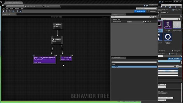The width and height of the screenshot is (183, 103).
Task: Click the Blueprints icon in main toolbar
Action: (x=162, y=7)
